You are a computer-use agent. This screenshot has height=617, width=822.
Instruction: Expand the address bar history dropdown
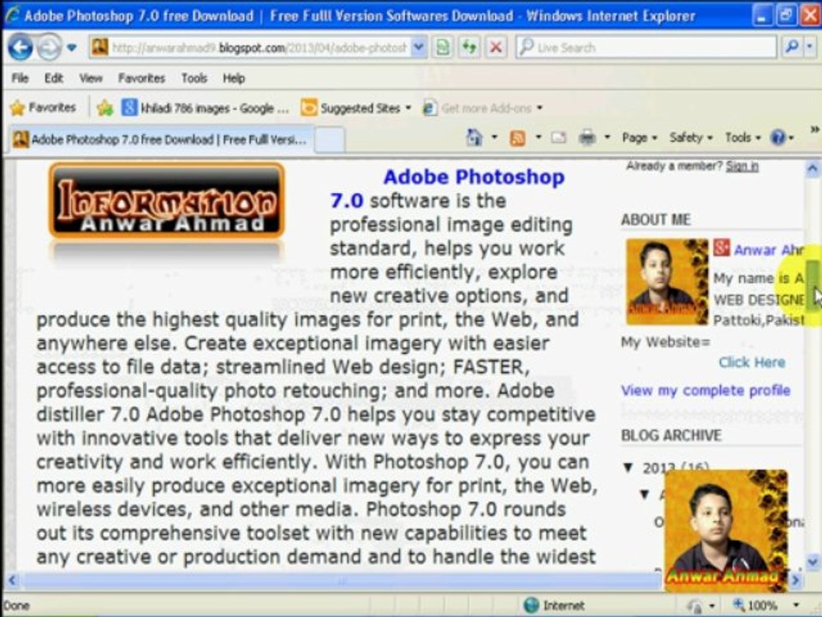[x=419, y=48]
